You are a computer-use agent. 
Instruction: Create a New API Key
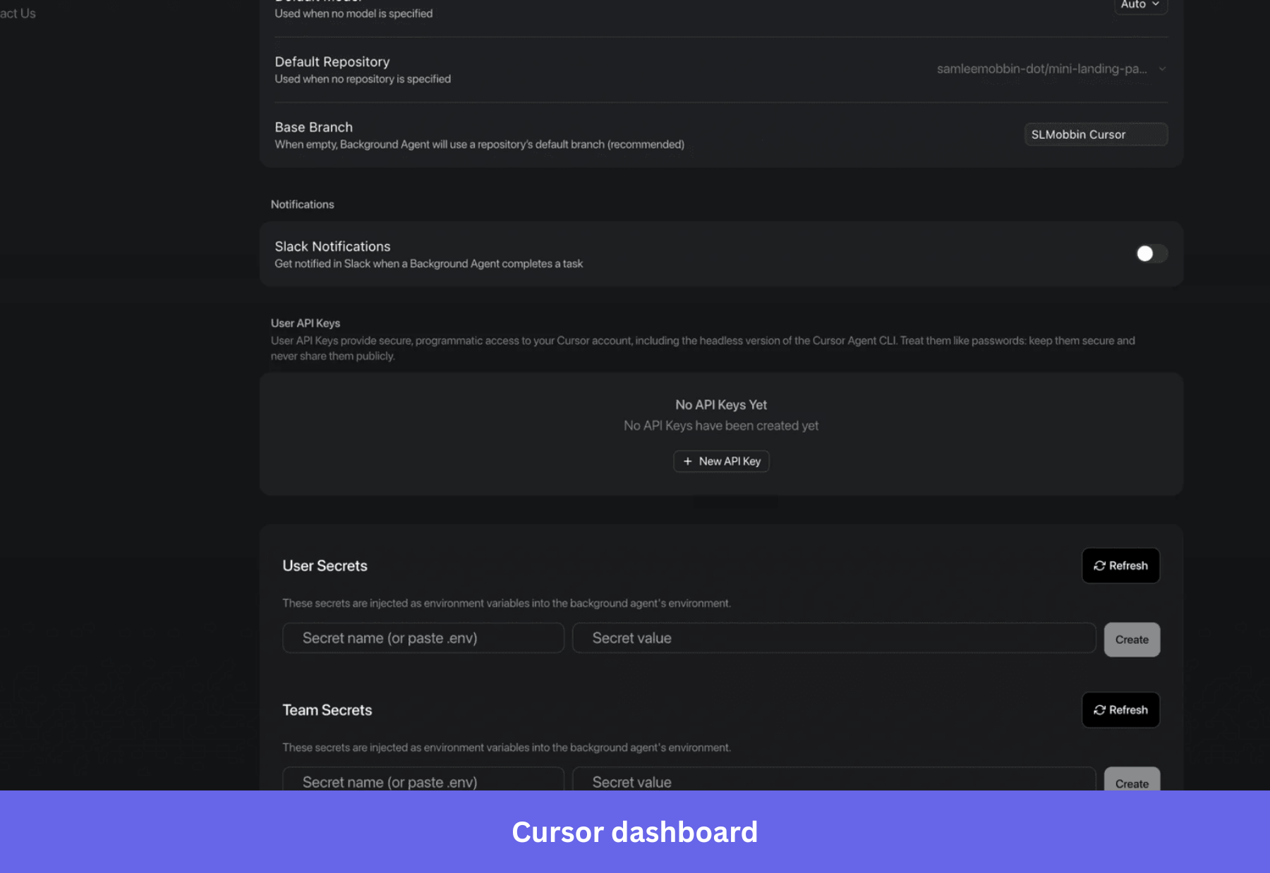721,461
